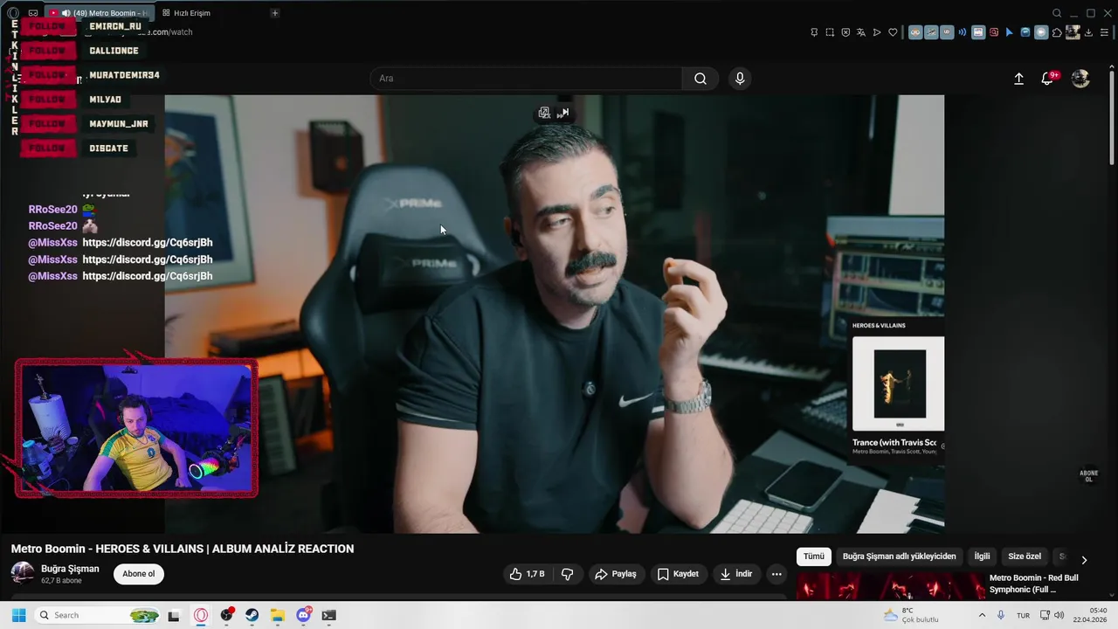Open the more actions three-dots menu
The width and height of the screenshot is (1118, 629).
(776, 574)
